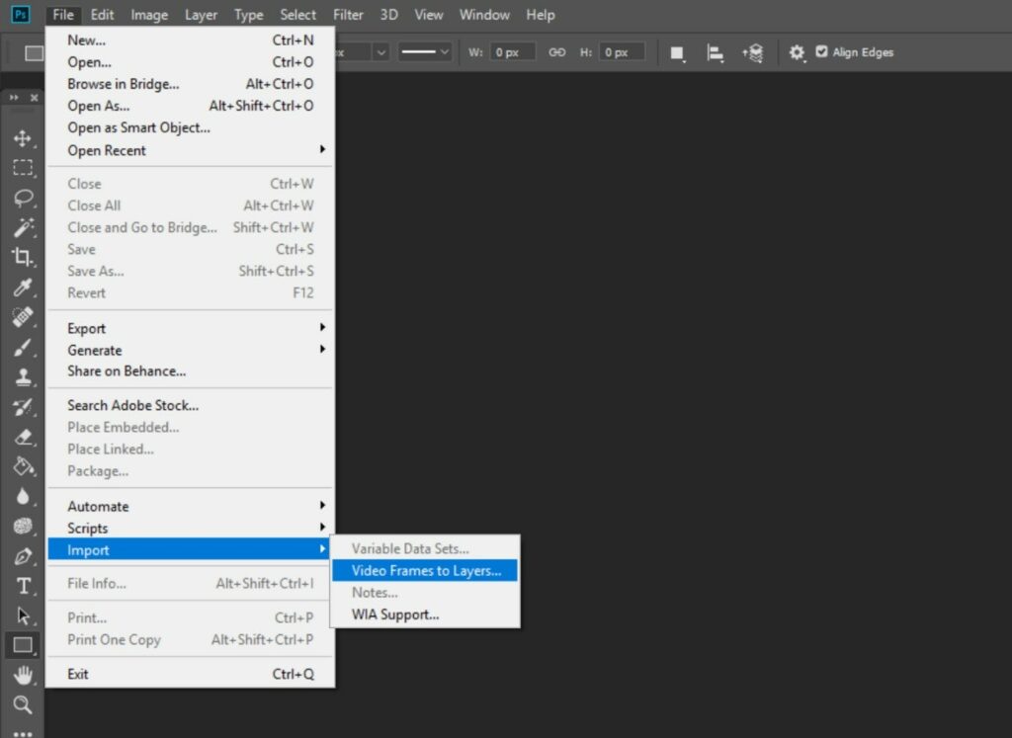Open path alignment options icon
1012x738 pixels.
click(x=715, y=53)
